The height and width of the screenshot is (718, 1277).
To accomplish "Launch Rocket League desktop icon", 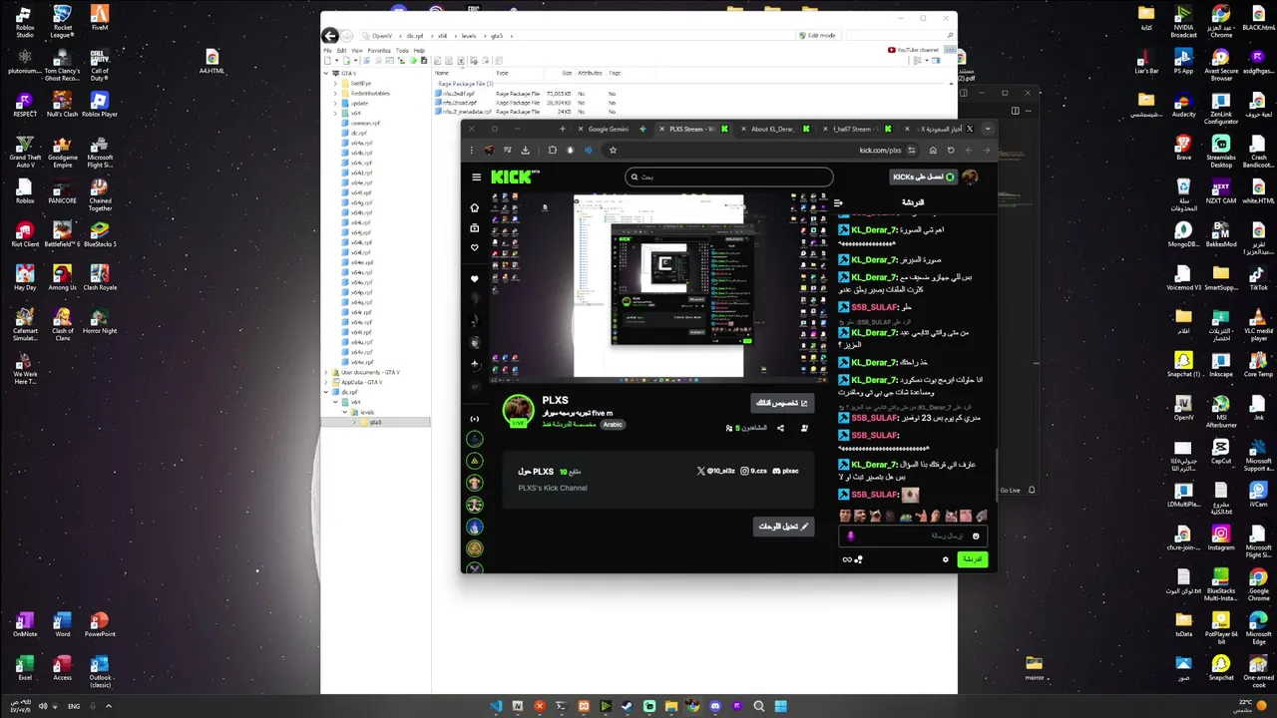I will click(62, 22).
